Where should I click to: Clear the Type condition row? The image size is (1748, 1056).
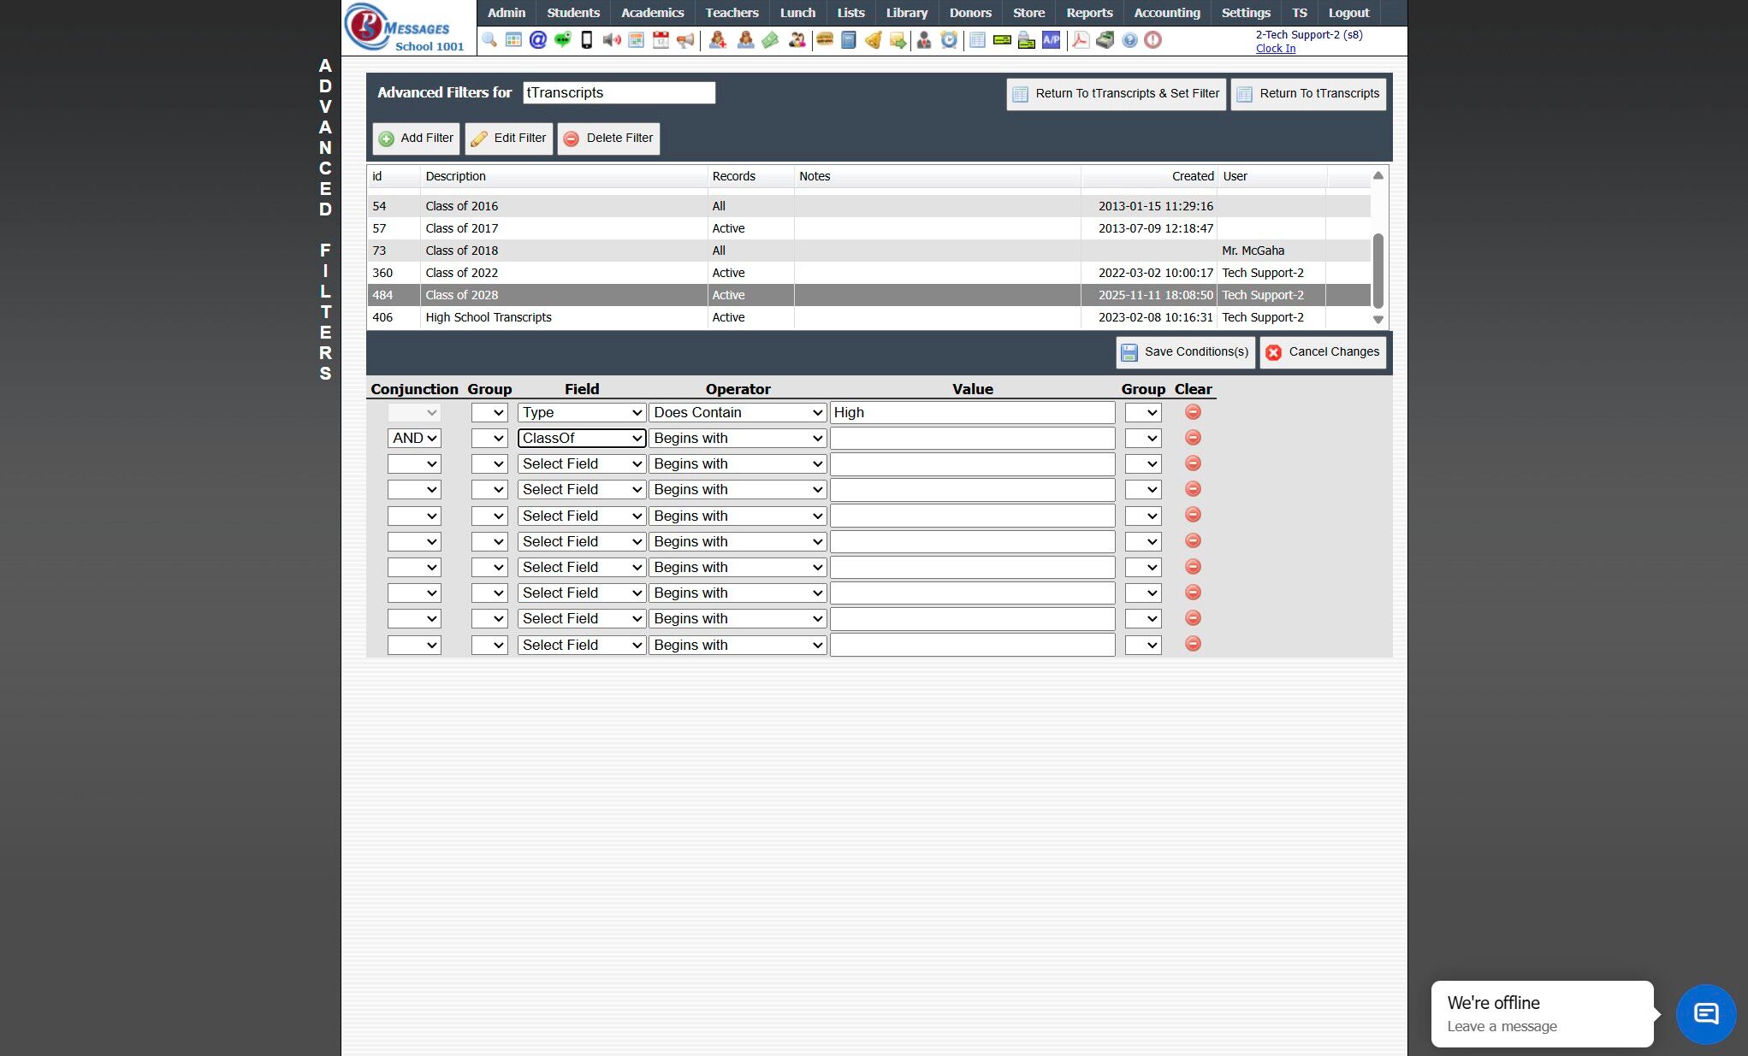(x=1193, y=412)
